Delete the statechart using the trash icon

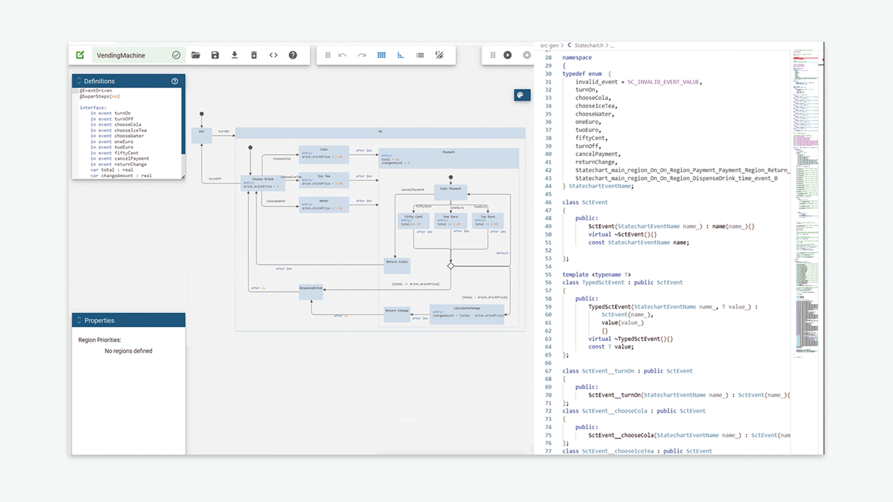[x=254, y=55]
